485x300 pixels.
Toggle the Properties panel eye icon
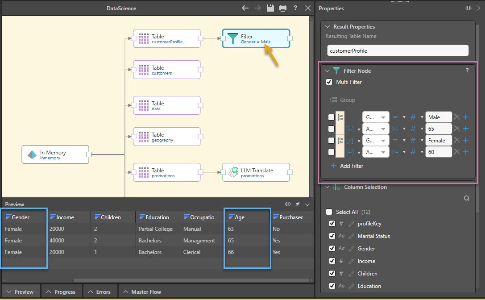pyautogui.click(x=468, y=8)
